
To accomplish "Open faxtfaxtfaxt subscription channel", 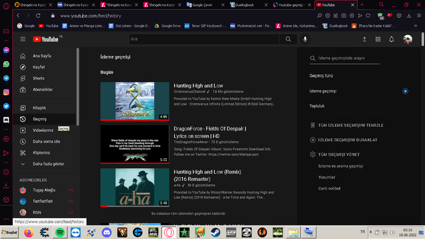I will [45, 201].
